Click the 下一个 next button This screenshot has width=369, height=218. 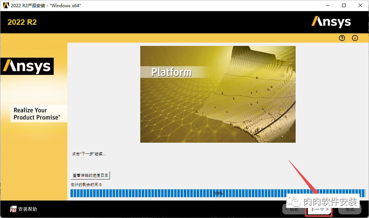(319, 209)
